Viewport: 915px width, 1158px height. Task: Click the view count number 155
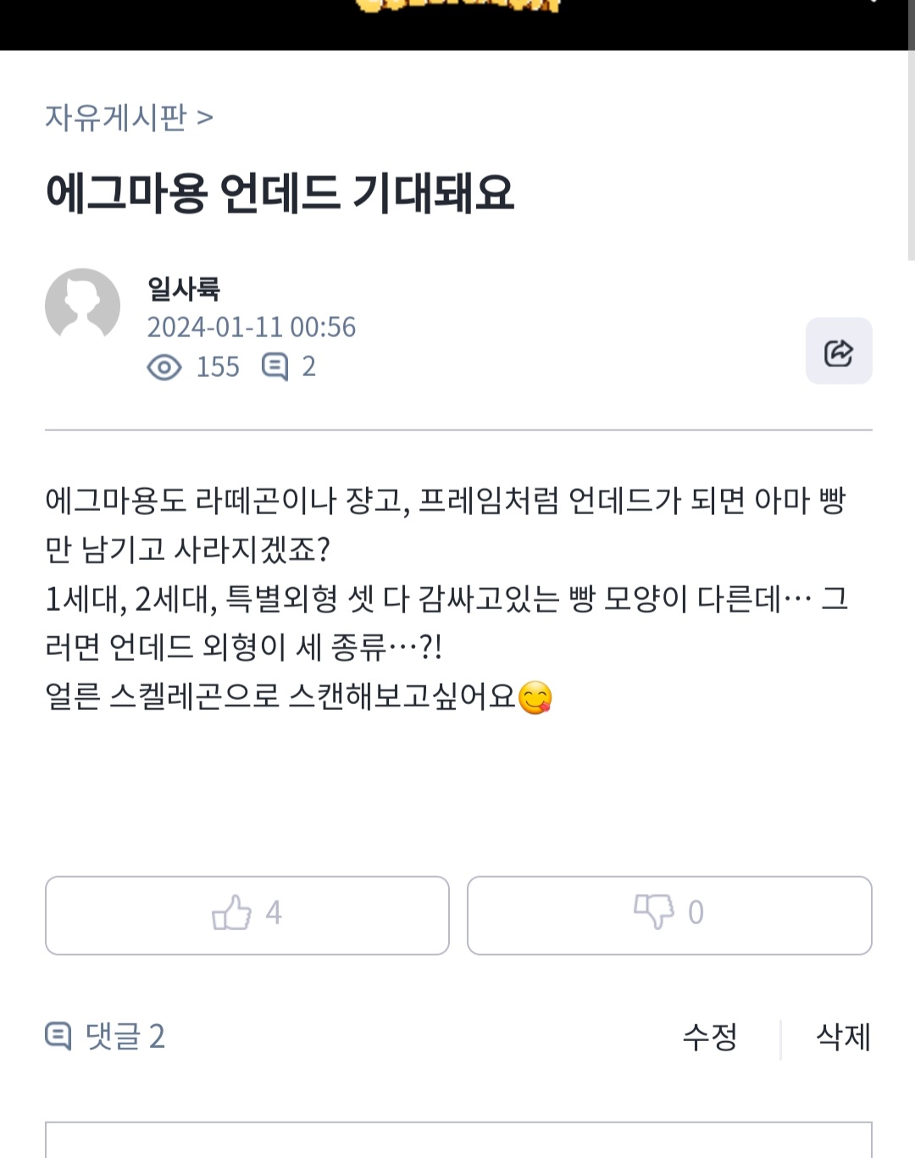(x=218, y=367)
